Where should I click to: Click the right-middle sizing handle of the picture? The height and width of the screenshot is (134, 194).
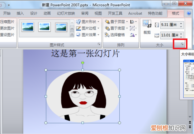coord(120,96)
